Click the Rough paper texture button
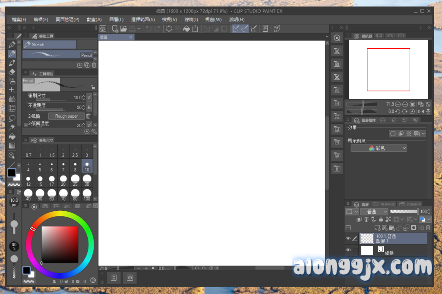The height and width of the screenshot is (294, 442). click(x=66, y=116)
